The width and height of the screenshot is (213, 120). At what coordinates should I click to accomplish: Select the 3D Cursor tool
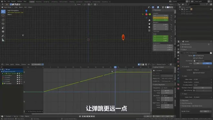[x=3, y=16]
